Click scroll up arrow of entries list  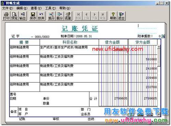[x=159, y=47]
